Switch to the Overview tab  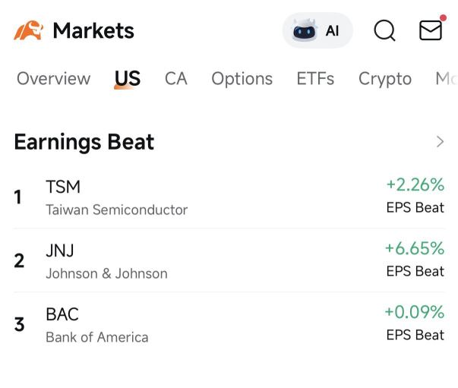[54, 78]
